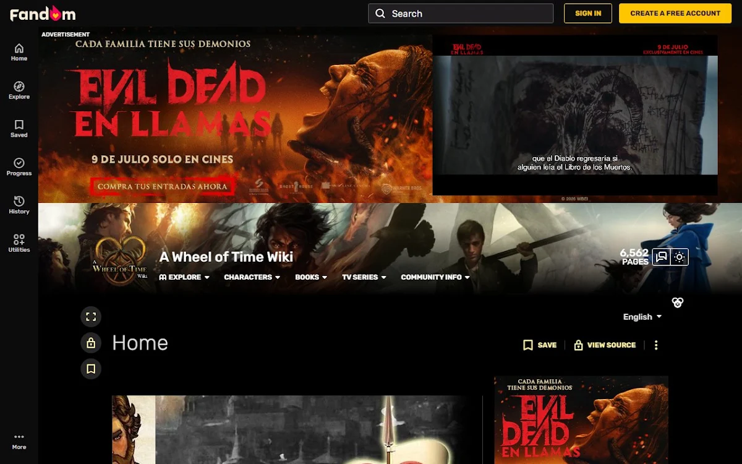The width and height of the screenshot is (742, 464).
Task: Open Home in the left sidebar
Action: (19, 52)
